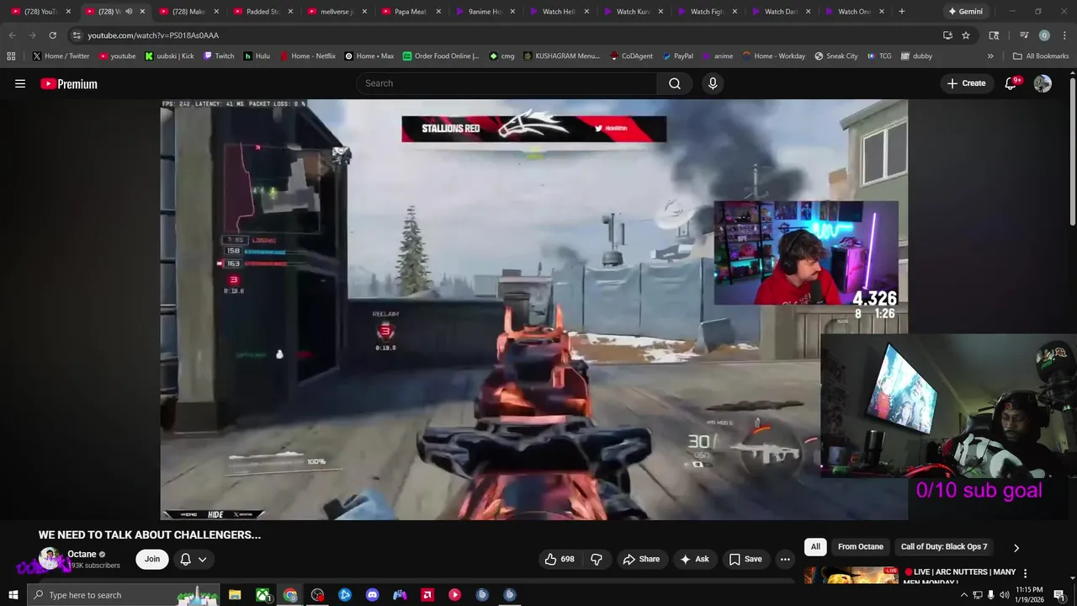Open Twitch bookmark
Image resolution: width=1077 pixels, height=606 pixels.
click(x=219, y=56)
